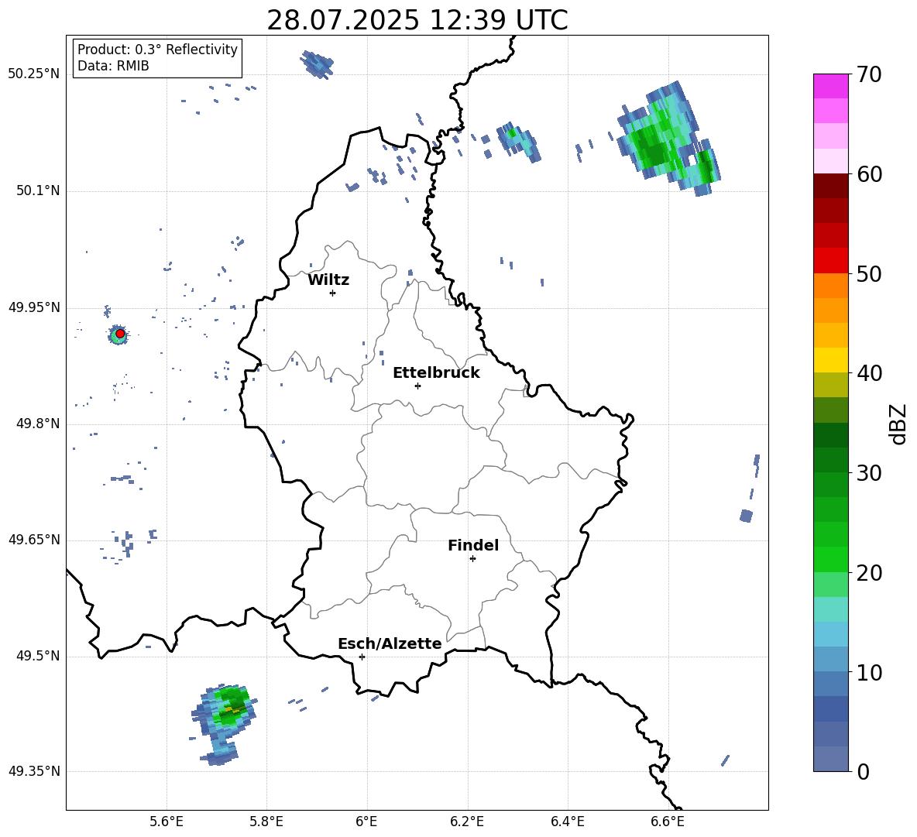Click the Findel station cross marker
Image resolution: width=917 pixels, height=837 pixels.
tap(472, 559)
